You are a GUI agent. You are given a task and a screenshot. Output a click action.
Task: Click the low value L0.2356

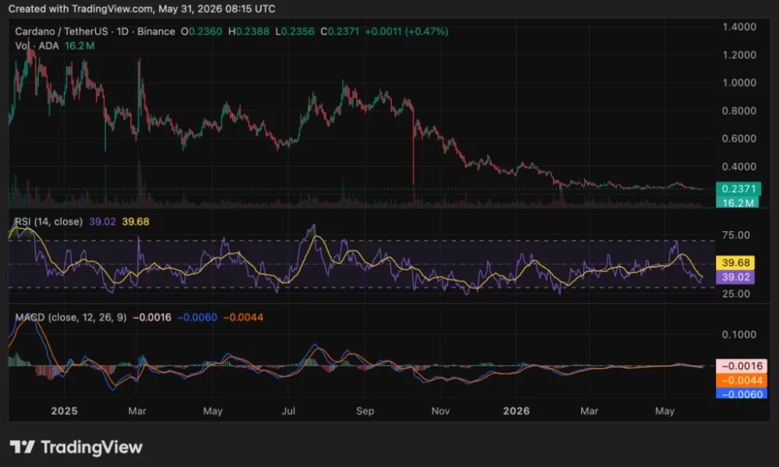coord(294,31)
